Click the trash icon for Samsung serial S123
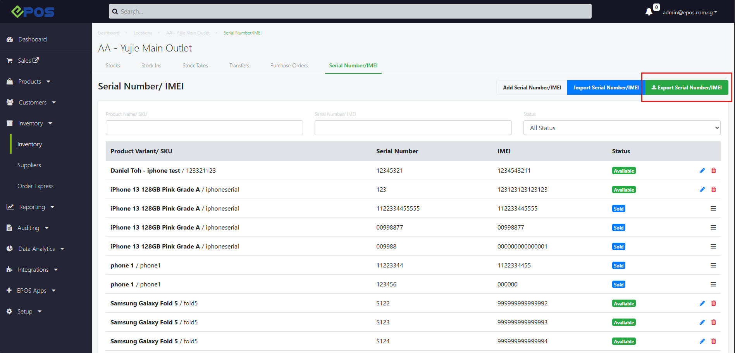This screenshot has height=353, width=735. pyautogui.click(x=714, y=322)
